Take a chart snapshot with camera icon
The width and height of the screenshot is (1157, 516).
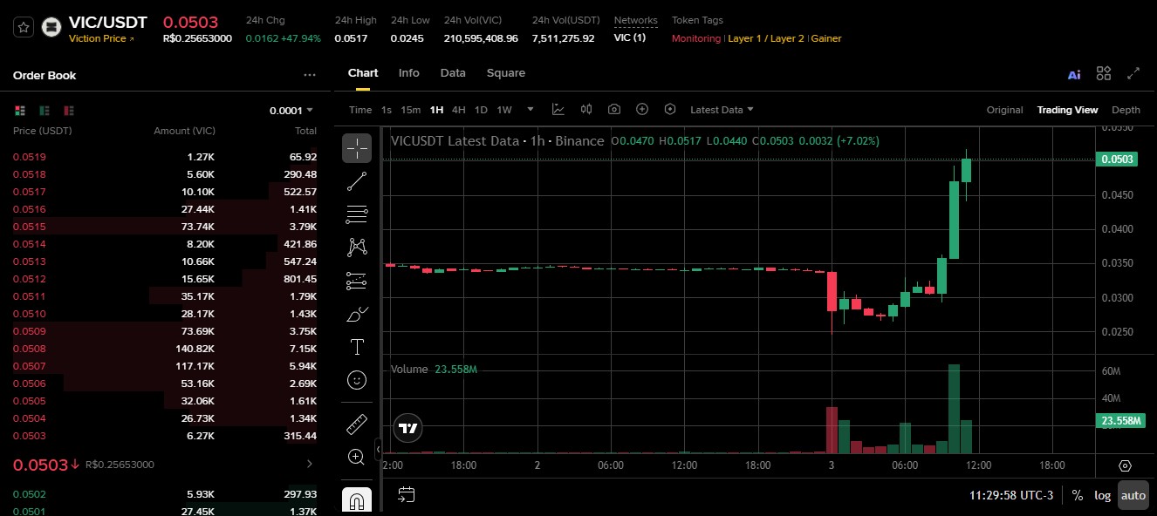point(614,110)
